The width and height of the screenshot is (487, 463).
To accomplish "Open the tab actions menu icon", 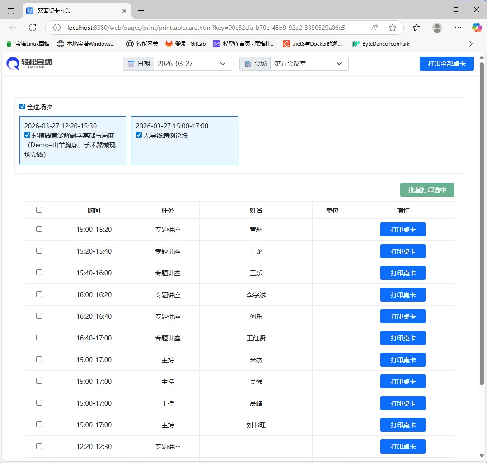I will tap(11, 11).
